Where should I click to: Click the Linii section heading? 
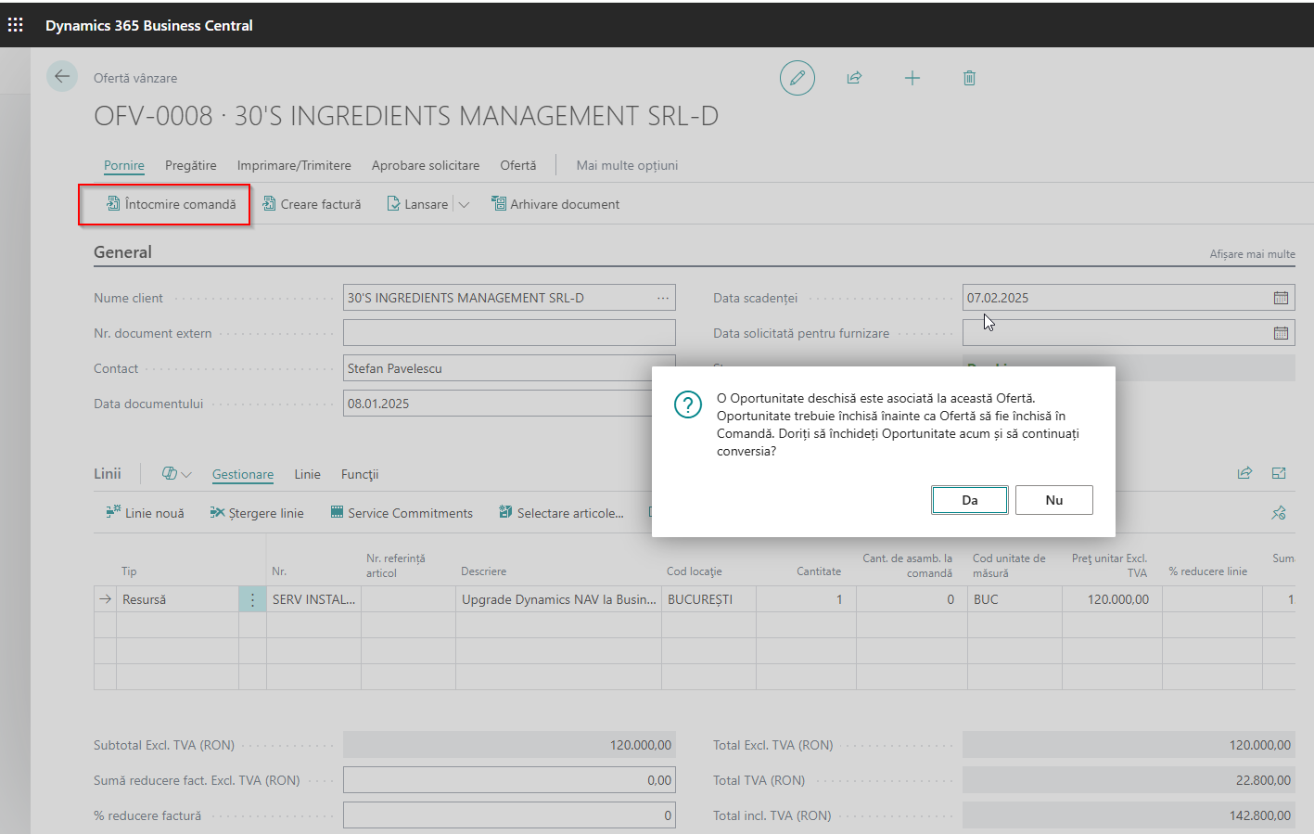click(x=108, y=474)
